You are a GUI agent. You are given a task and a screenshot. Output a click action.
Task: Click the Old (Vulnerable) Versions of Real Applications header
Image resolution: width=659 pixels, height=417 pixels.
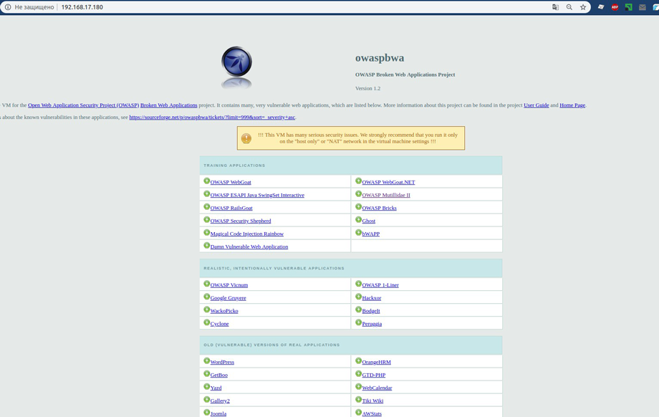tap(351, 345)
